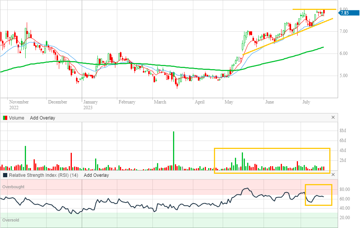
Task: Click the 8M volume axis label
Action: click(343, 131)
